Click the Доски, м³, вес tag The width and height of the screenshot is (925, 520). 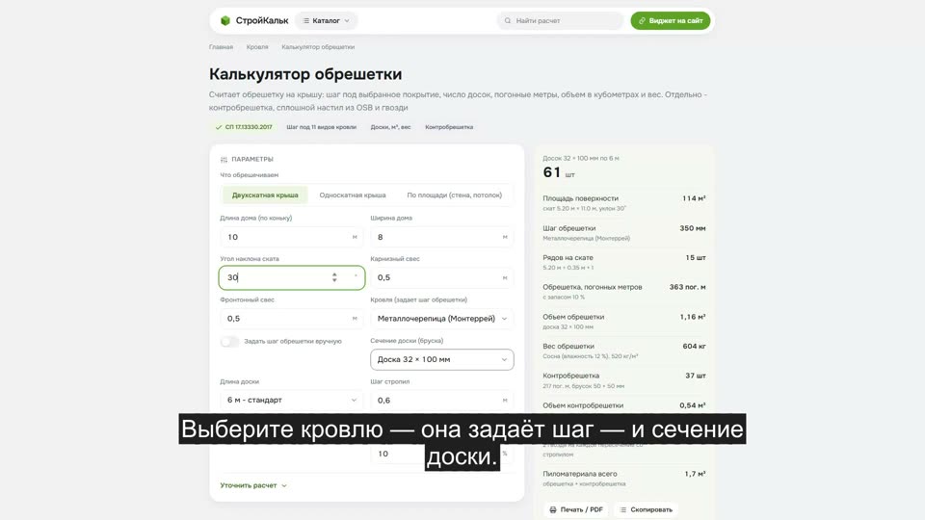tap(390, 127)
